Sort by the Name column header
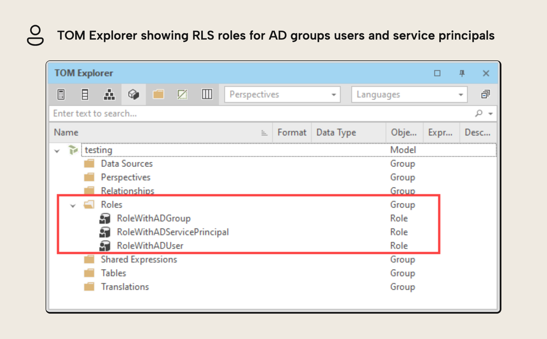 click(x=161, y=132)
